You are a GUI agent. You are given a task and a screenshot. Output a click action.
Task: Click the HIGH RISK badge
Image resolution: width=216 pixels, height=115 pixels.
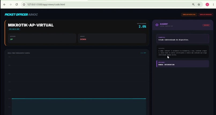pos(206,25)
